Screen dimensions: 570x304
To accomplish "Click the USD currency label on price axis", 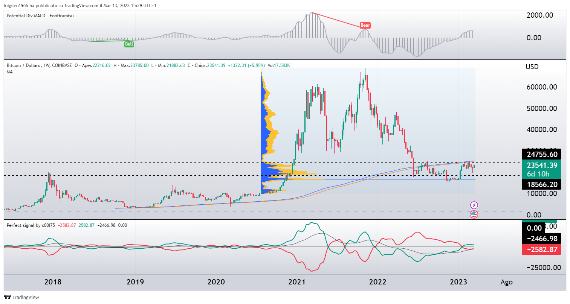I will (x=532, y=67).
